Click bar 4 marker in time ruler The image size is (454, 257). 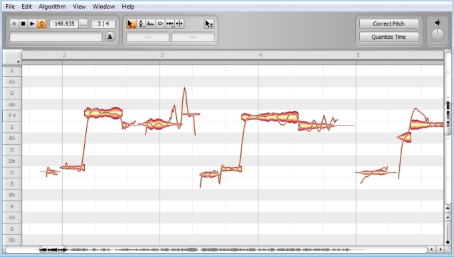point(260,55)
